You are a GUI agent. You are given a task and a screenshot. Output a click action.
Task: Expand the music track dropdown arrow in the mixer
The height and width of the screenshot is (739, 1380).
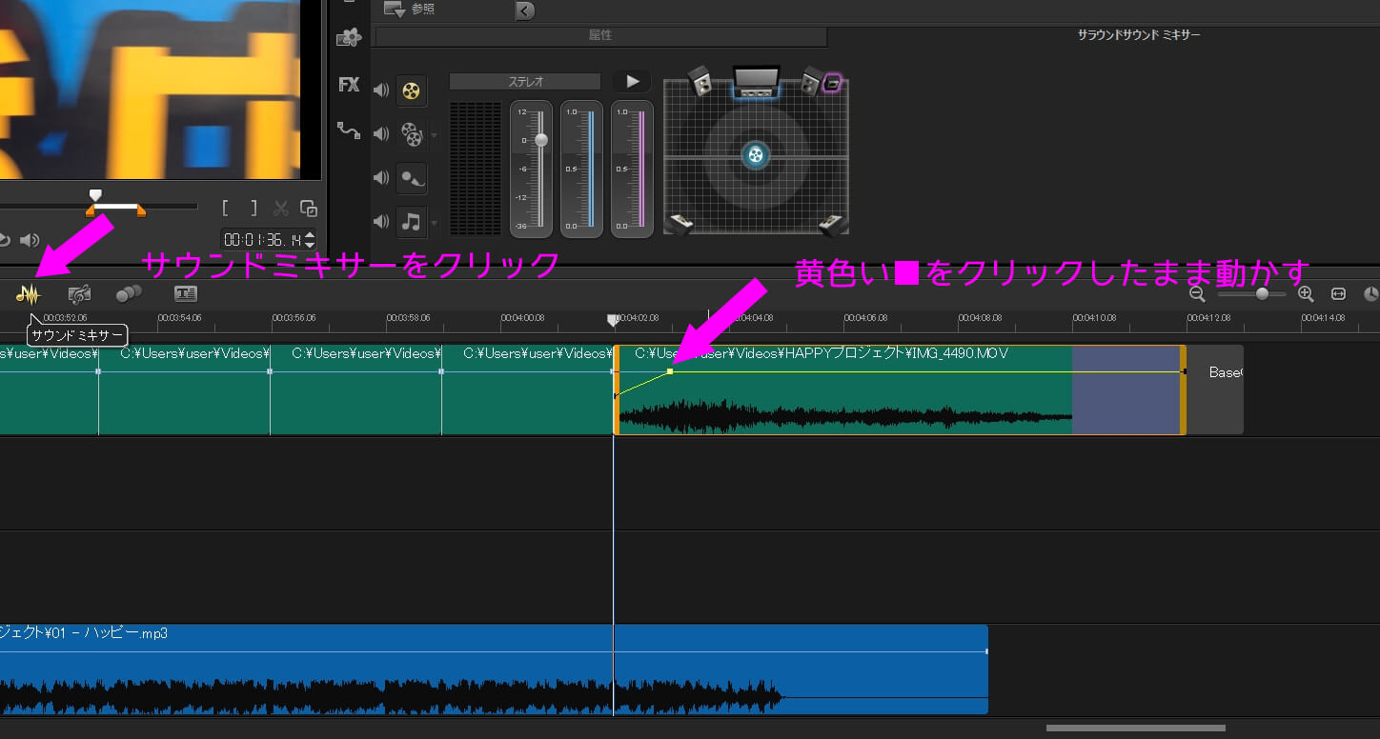pos(435,223)
